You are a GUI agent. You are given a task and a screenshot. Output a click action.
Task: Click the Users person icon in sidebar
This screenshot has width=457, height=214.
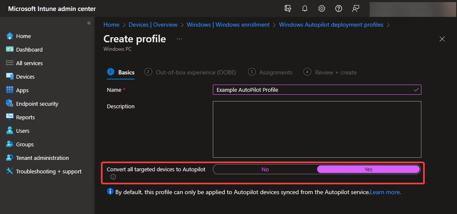point(10,131)
